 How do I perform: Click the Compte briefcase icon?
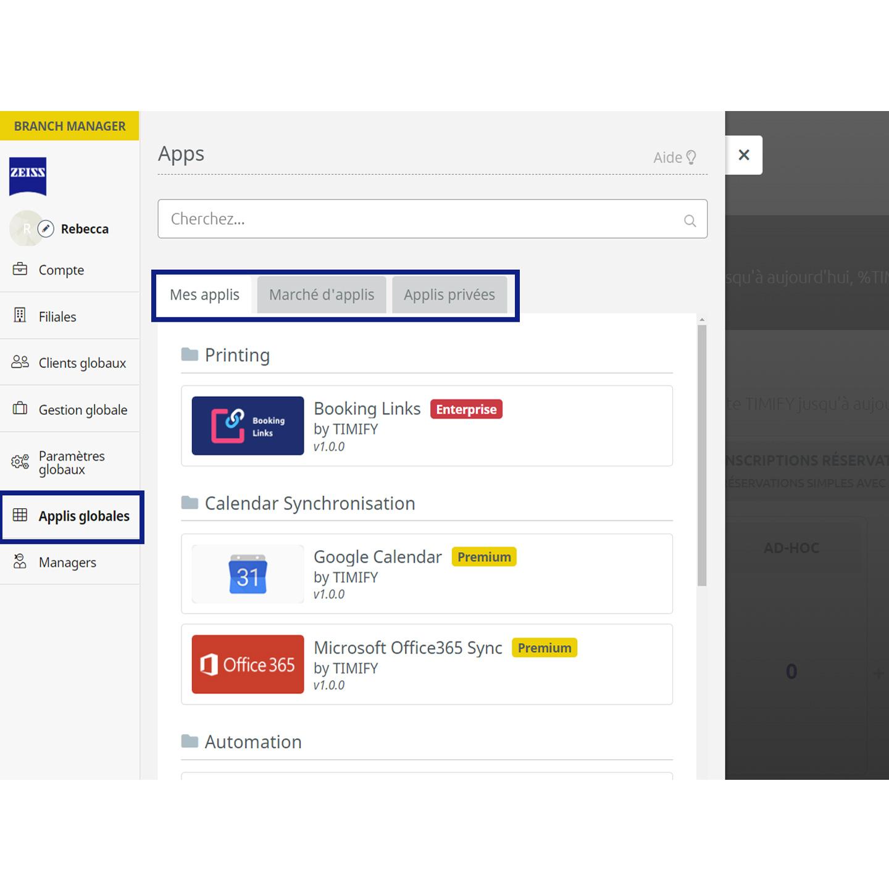[x=20, y=269]
